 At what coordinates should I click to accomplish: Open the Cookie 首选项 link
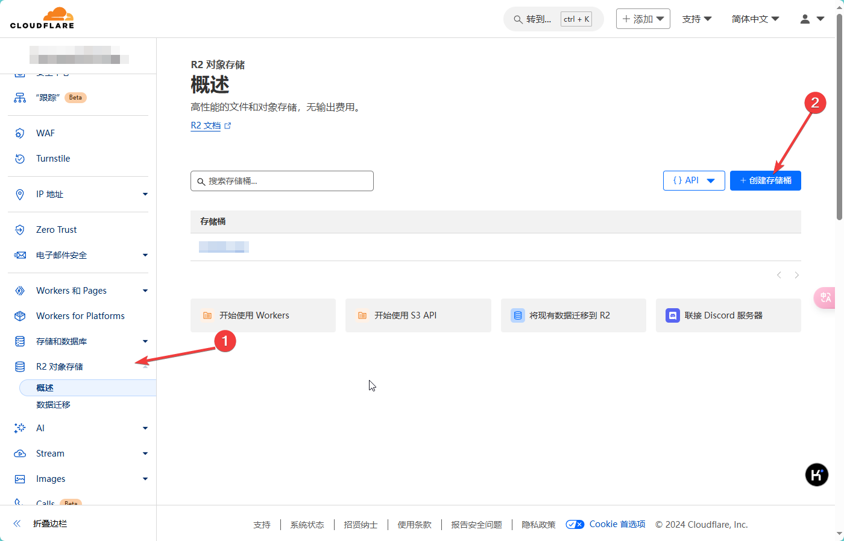(617, 524)
